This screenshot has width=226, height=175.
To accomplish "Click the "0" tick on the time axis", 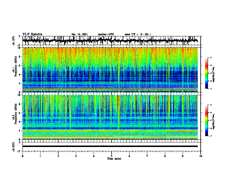I will [x=23, y=156].
